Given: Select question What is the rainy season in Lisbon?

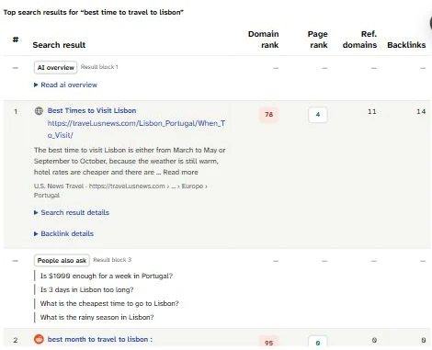Looking at the screenshot, I should pos(97,317).
